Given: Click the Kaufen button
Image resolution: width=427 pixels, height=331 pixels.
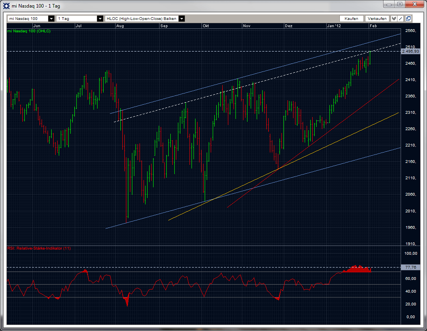Looking at the screenshot, I should (351, 18).
